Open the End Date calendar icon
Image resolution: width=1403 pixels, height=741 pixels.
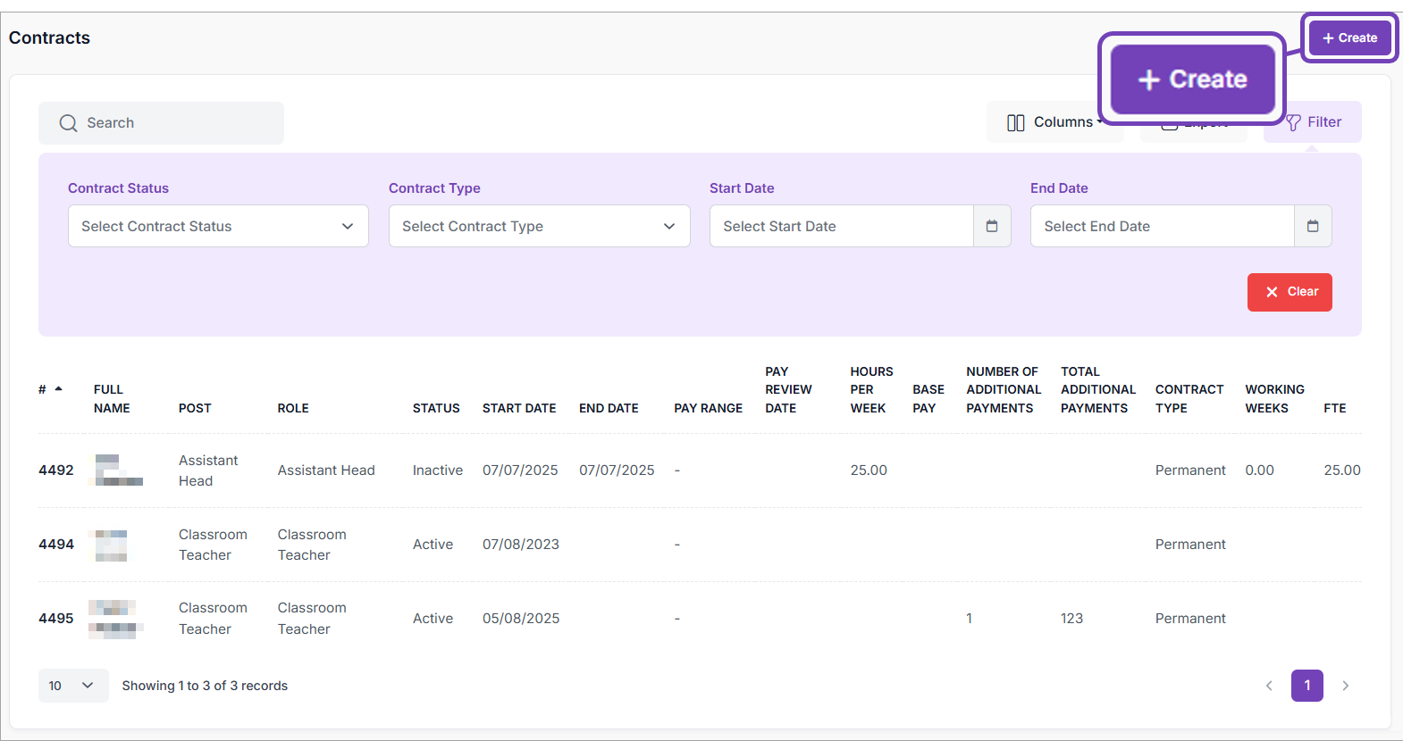pos(1313,226)
